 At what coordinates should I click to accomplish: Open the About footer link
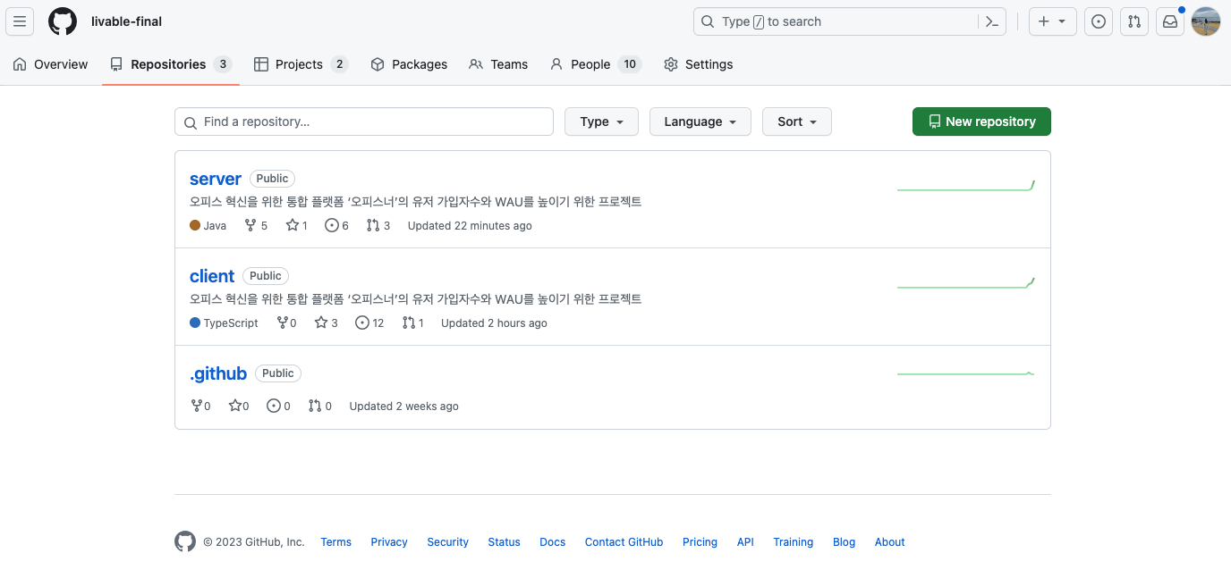pyautogui.click(x=890, y=542)
